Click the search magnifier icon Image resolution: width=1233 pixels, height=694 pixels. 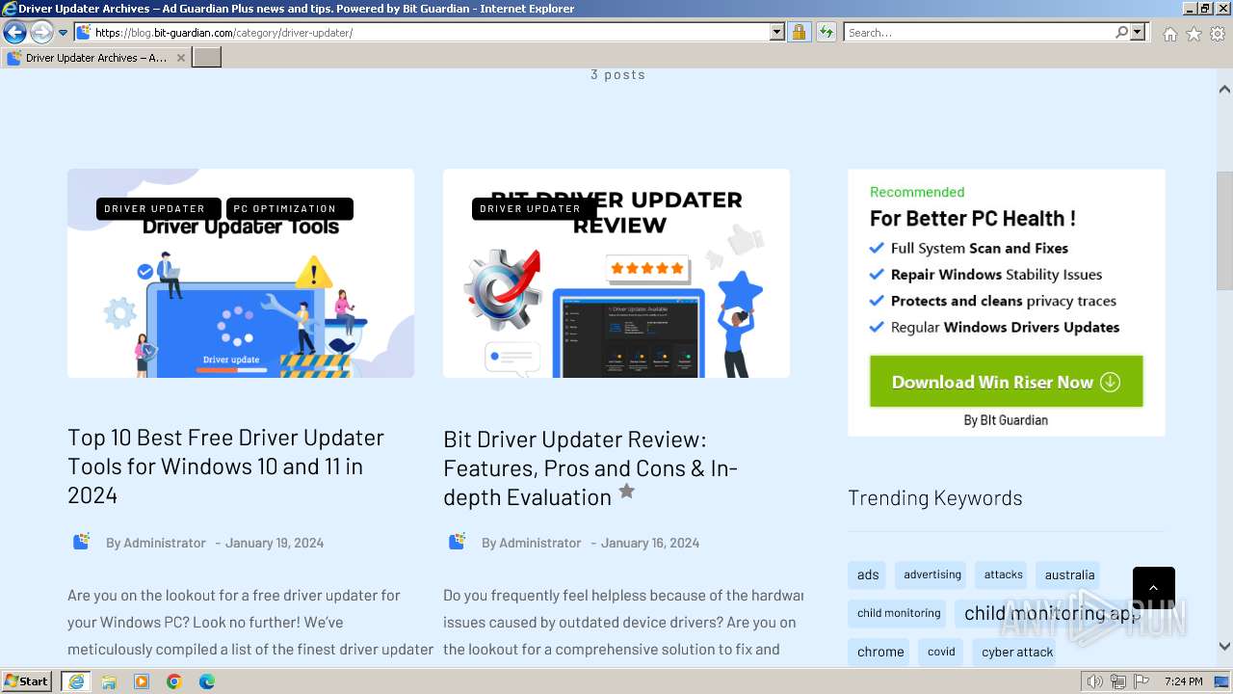point(1121,33)
